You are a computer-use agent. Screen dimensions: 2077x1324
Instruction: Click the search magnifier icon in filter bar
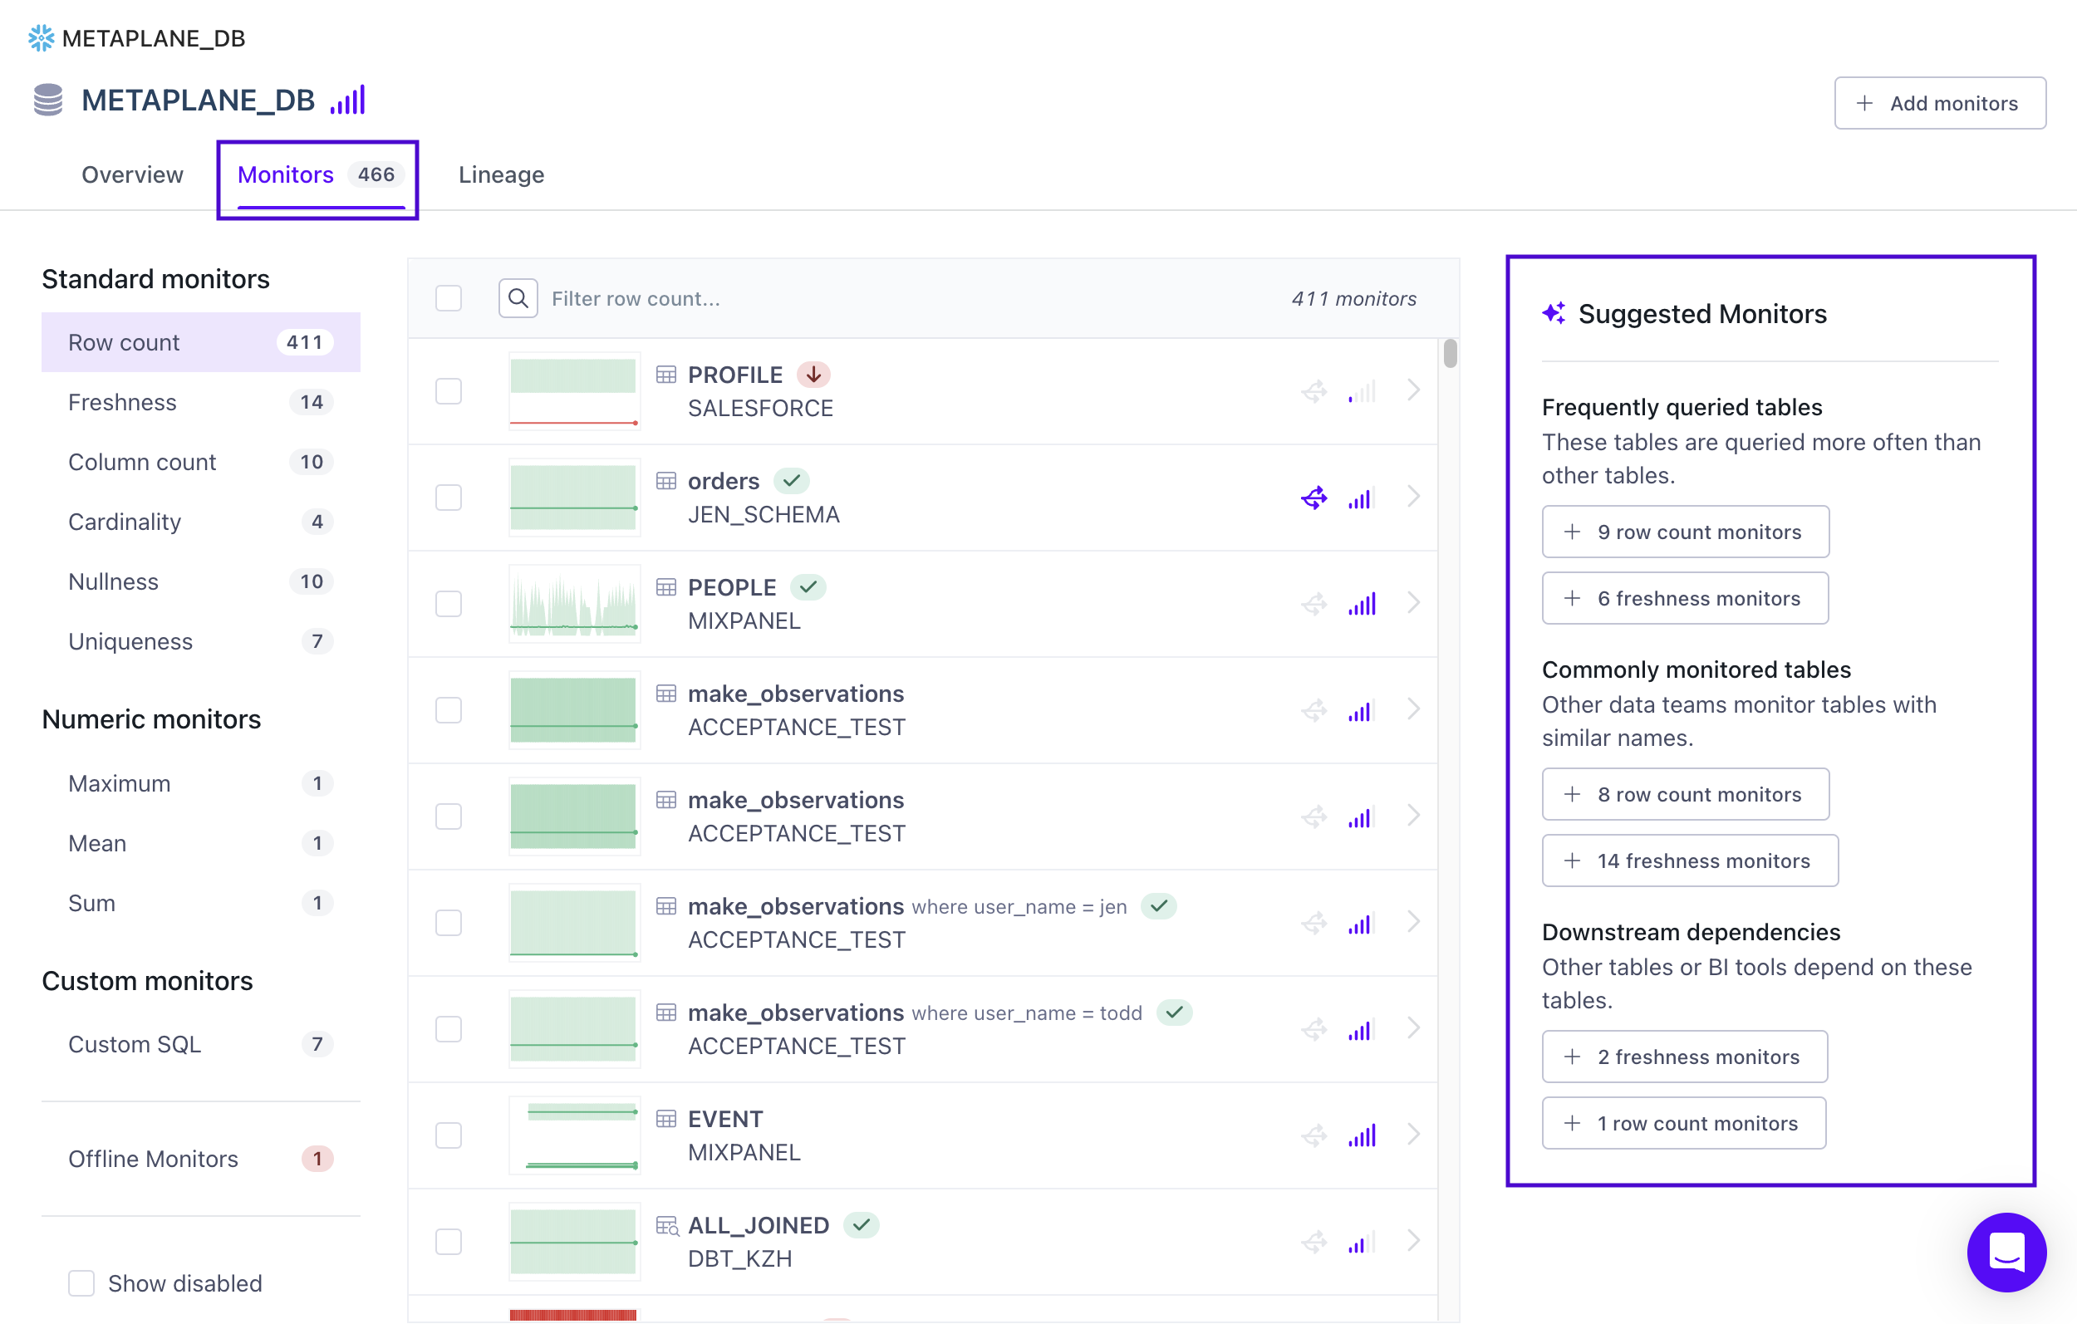coord(518,298)
